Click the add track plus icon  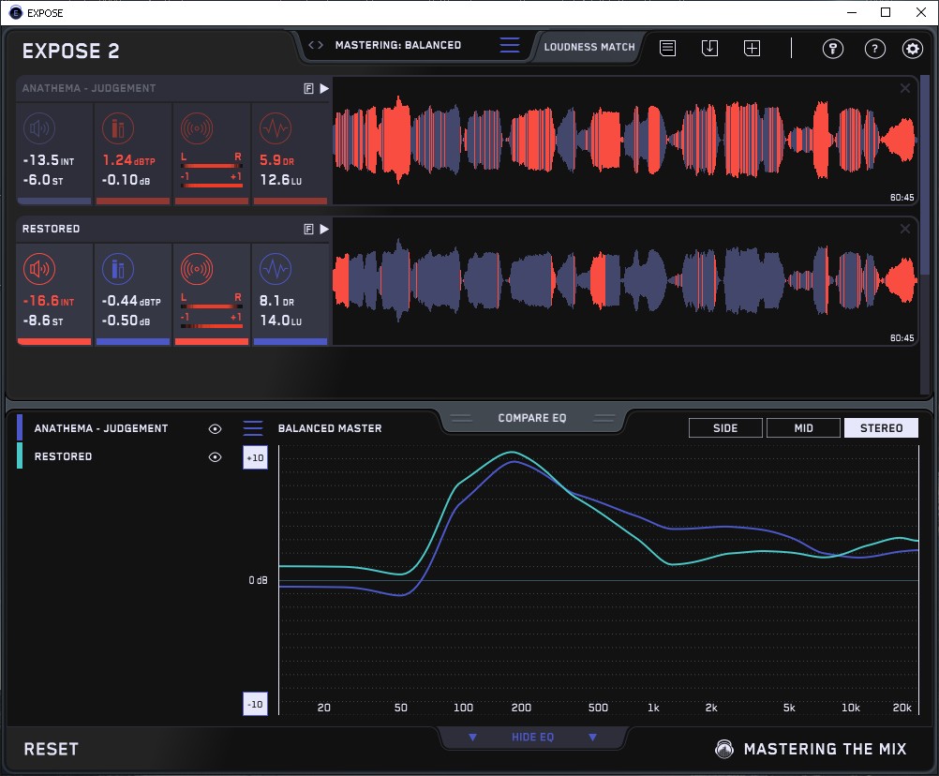[x=752, y=48]
